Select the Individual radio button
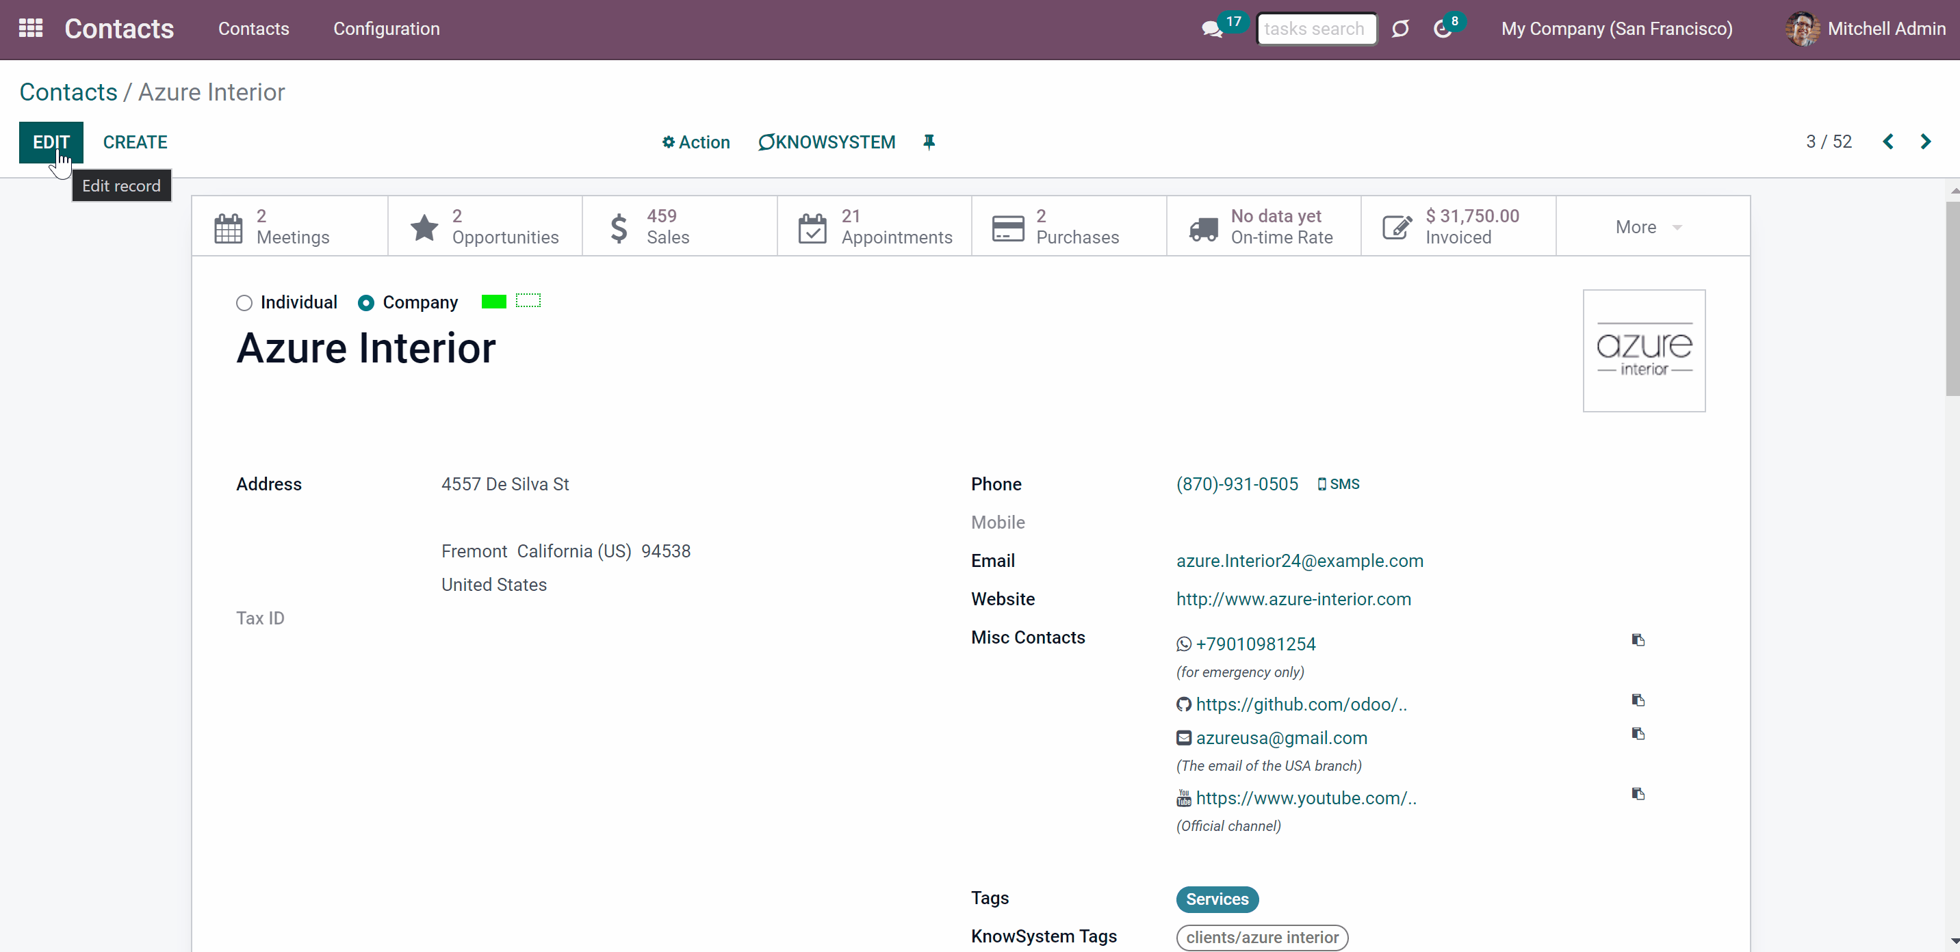Viewport: 1960px width, 952px height. click(244, 304)
